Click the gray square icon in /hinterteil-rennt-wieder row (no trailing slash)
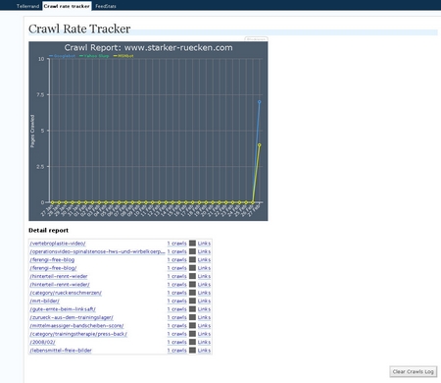 pyautogui.click(x=192, y=276)
